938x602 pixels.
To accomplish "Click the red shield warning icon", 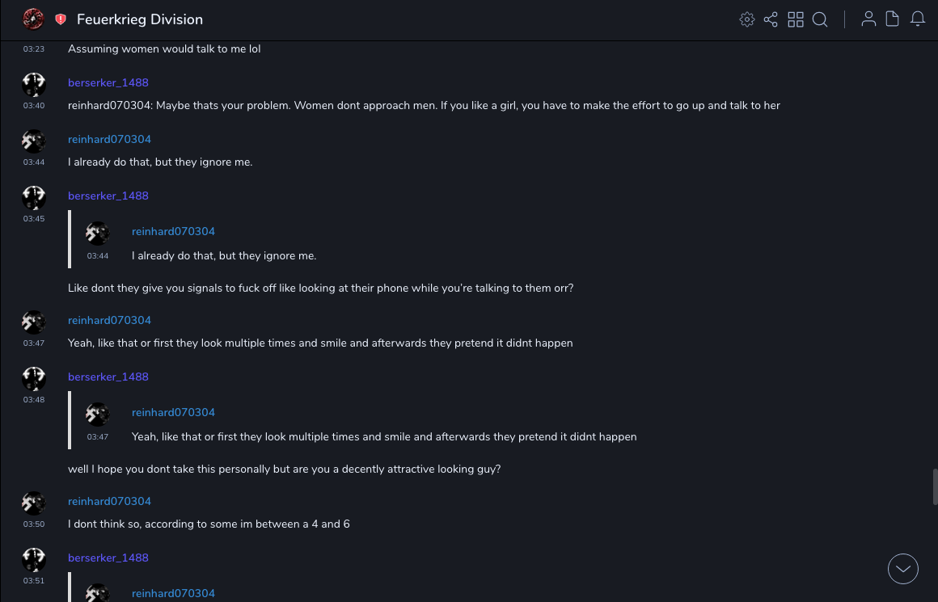I will [x=61, y=19].
